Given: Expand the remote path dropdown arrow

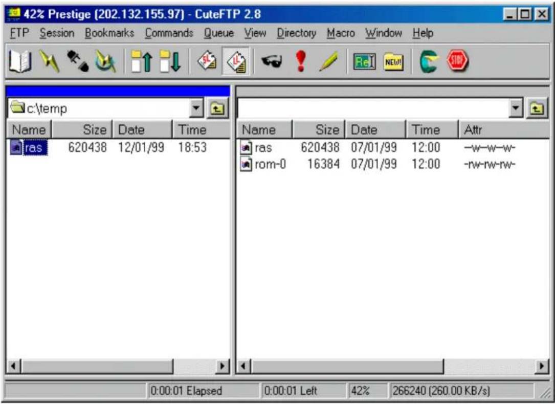Looking at the screenshot, I should (516, 108).
